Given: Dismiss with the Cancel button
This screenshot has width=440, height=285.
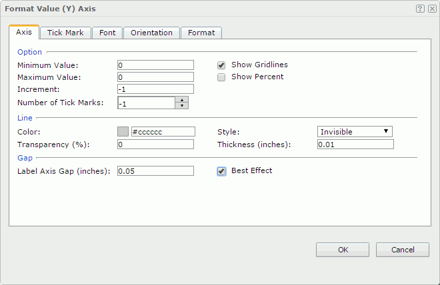Looking at the screenshot, I should coord(403,250).
